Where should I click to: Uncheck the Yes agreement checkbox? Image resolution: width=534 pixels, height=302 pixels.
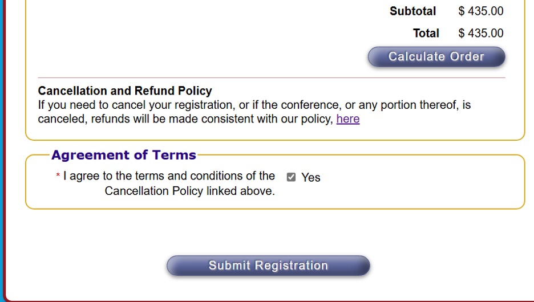tap(291, 177)
